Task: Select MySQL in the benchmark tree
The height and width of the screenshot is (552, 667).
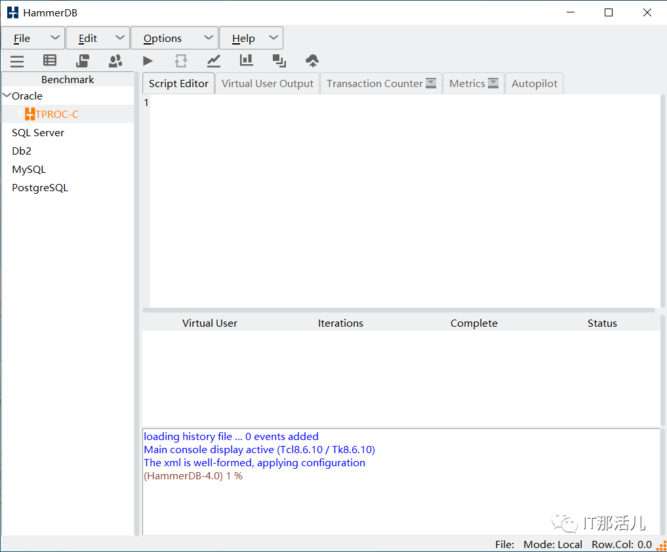Action: tap(29, 170)
